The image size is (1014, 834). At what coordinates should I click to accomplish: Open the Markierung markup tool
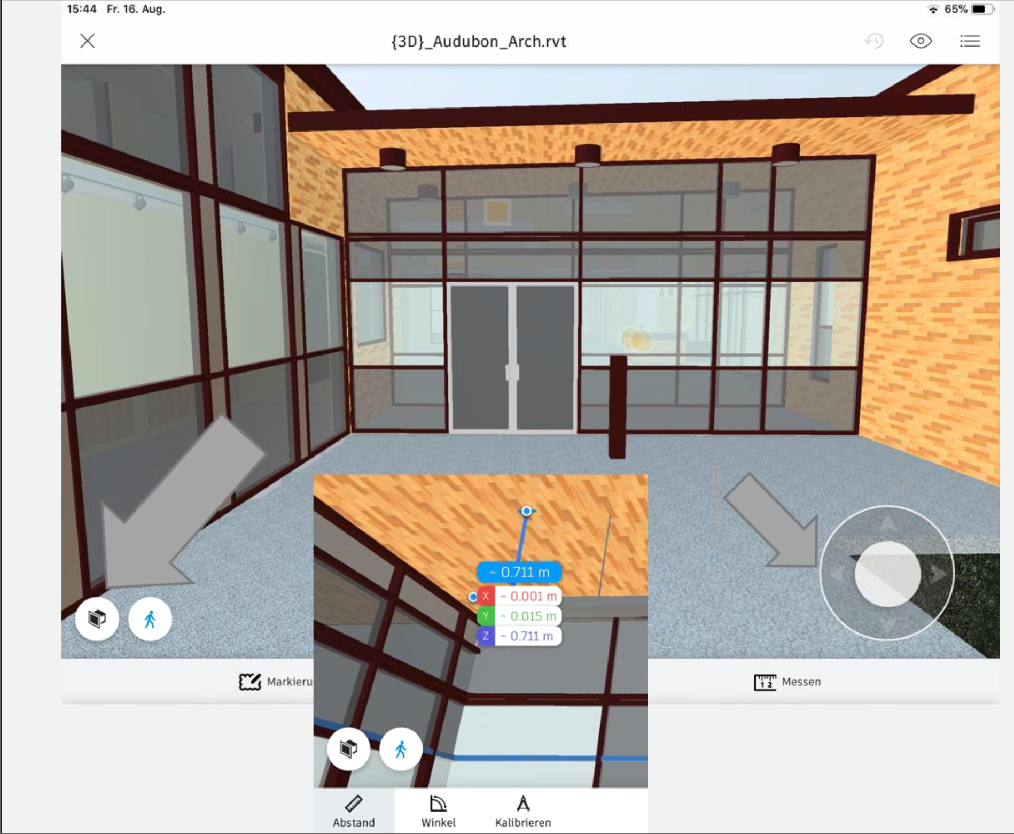pyautogui.click(x=276, y=682)
